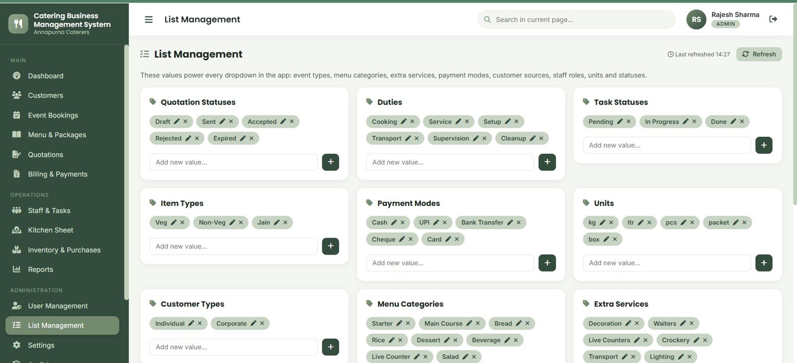Image resolution: width=797 pixels, height=363 pixels.
Task: Remove the Dessert menu category
Action: click(x=455, y=340)
